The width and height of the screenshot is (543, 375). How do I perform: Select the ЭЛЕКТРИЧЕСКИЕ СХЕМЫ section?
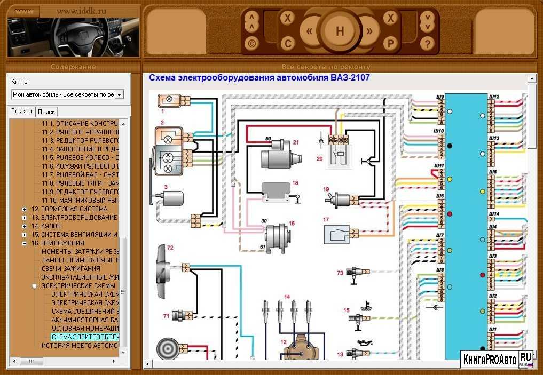point(78,286)
